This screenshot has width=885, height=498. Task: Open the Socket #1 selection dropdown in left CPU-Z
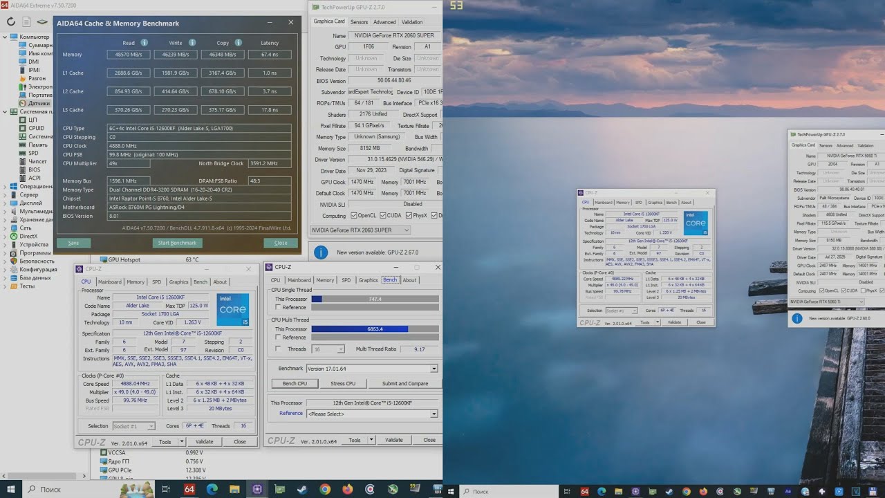click(x=133, y=426)
